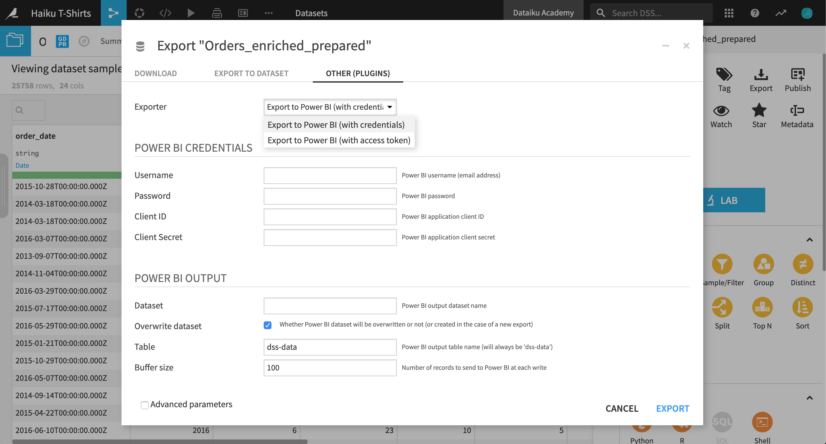The height and width of the screenshot is (444, 826).
Task: Collapse the code recipes section chevron
Action: pyautogui.click(x=810, y=398)
